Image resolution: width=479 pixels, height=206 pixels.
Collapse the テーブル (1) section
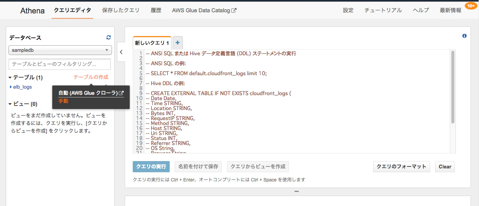pos(10,77)
